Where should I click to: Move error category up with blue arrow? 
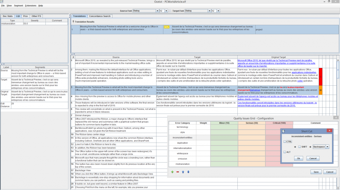[183, 172]
